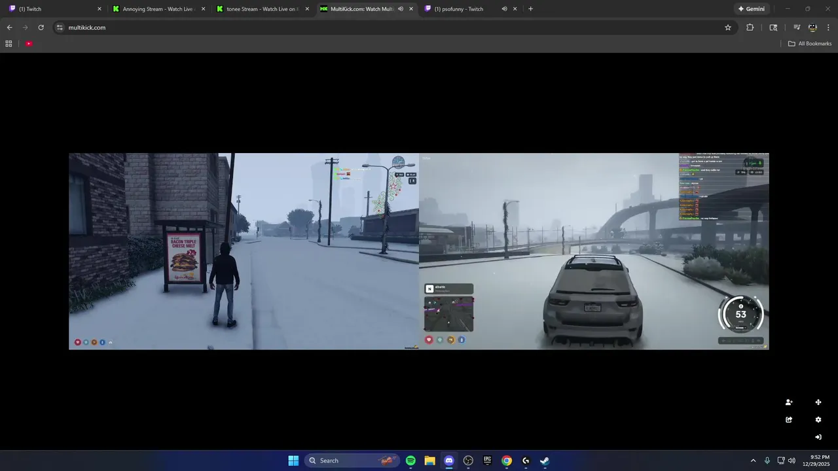Open the tab search icon in the toolbar
The image size is (838, 471).
tap(773, 27)
